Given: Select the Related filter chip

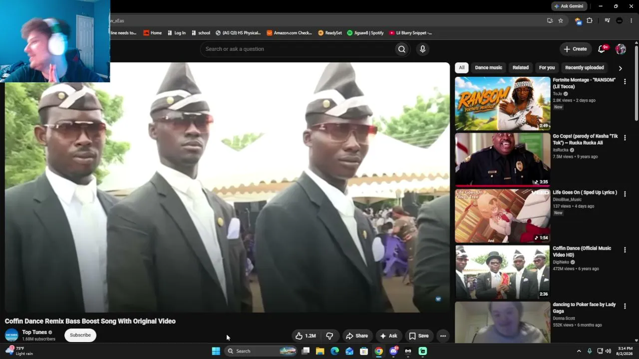Looking at the screenshot, I should [x=520, y=68].
